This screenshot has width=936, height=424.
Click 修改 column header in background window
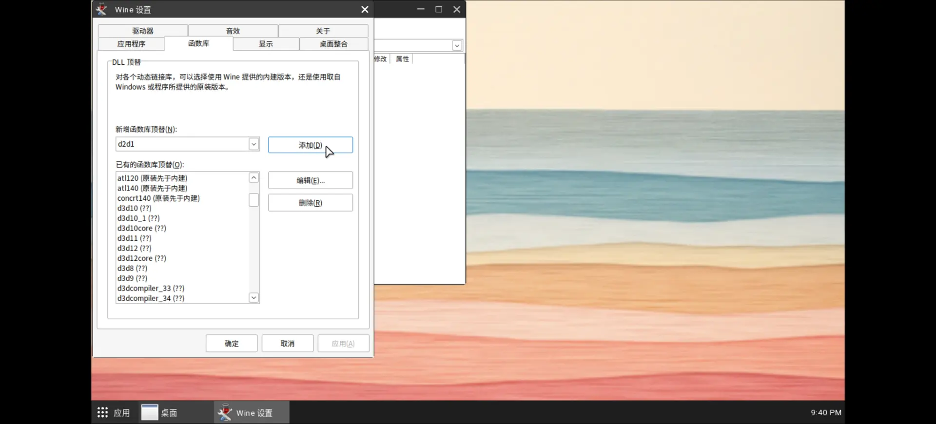point(381,59)
